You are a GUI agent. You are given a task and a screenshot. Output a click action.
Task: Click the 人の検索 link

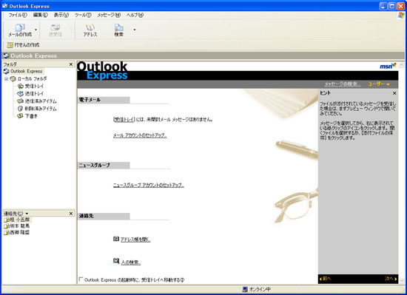pos(131,262)
